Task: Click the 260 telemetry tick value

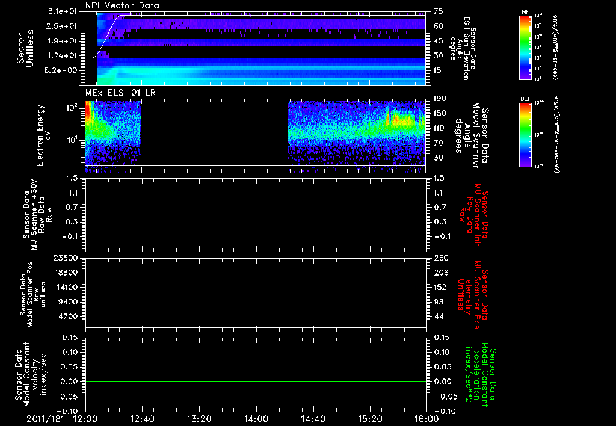Action: point(440,258)
